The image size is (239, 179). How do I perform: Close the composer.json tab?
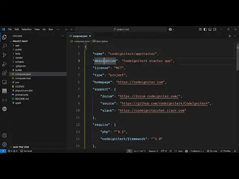click(90, 36)
